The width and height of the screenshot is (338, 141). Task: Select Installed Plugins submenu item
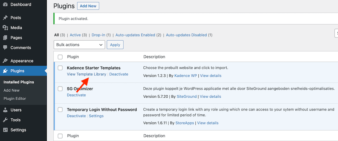(x=19, y=82)
